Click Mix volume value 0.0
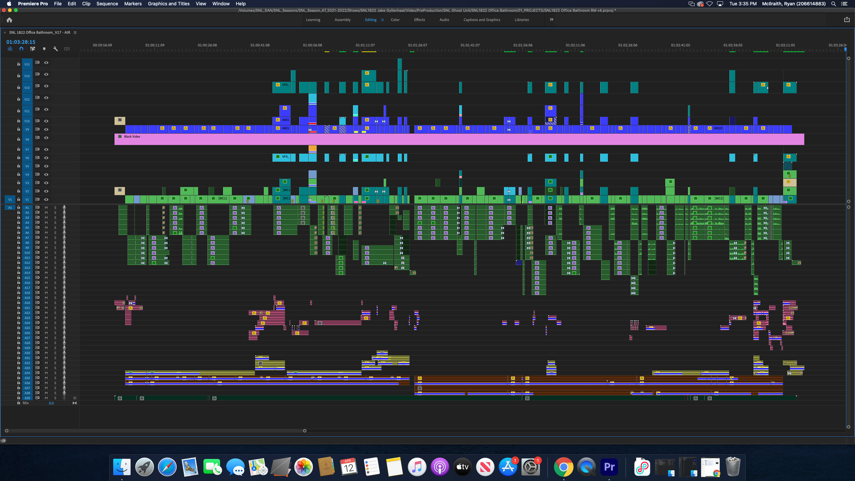This screenshot has width=855, height=481. 51,403
